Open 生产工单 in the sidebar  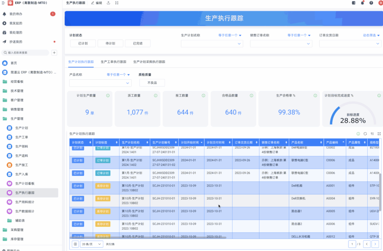[22, 137]
